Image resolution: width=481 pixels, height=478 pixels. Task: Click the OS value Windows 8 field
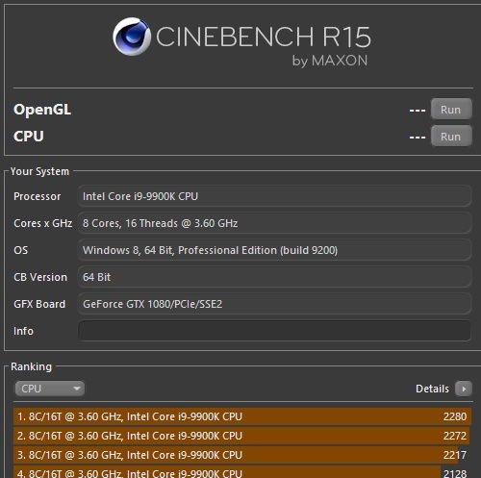coord(274,250)
